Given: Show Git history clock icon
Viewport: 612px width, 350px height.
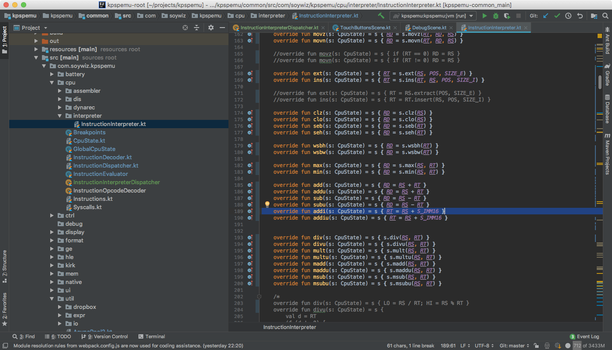Looking at the screenshot, I should point(568,16).
